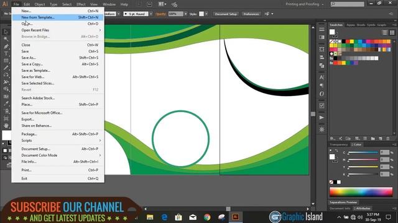398x223 pixels.
Task: Open the Align panel icon in dock
Action: click(x=322, y=58)
